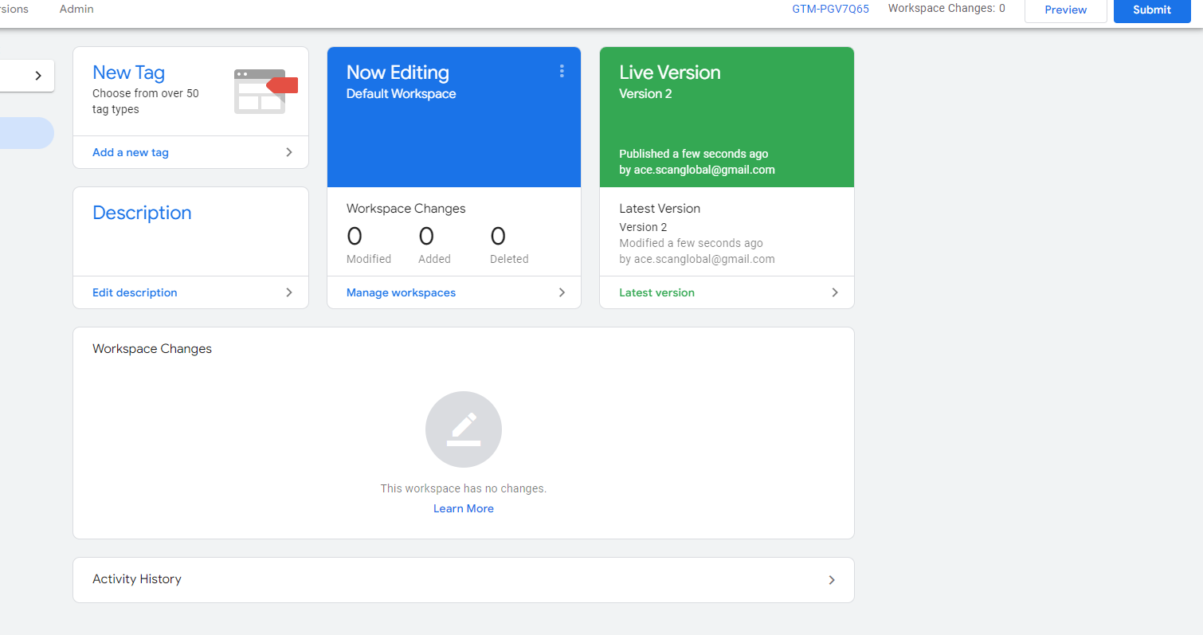Switch to the Admin tab
This screenshot has height=635, width=1203.
point(76,9)
